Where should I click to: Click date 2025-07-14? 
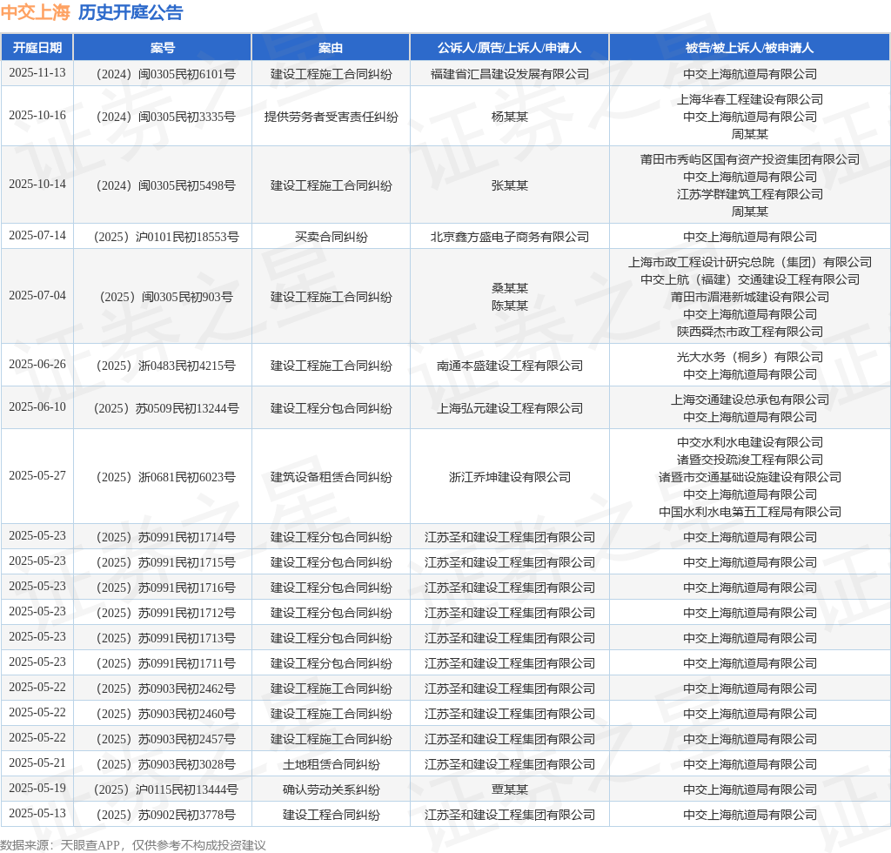(37, 235)
